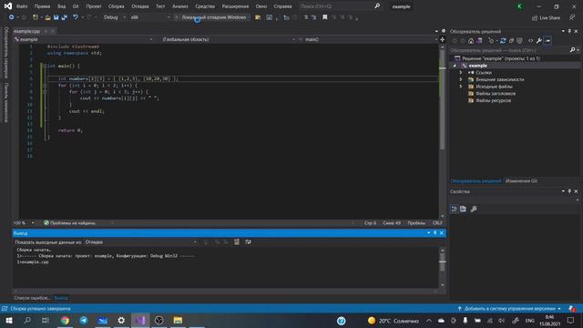Screen dimensions: 583x328
Task: Click the Solution Explorer search magnifier icon
Action: click(x=572, y=50)
